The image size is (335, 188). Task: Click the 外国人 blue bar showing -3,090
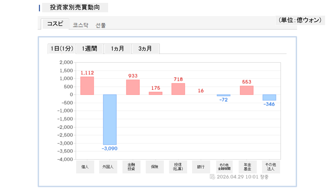(110, 120)
